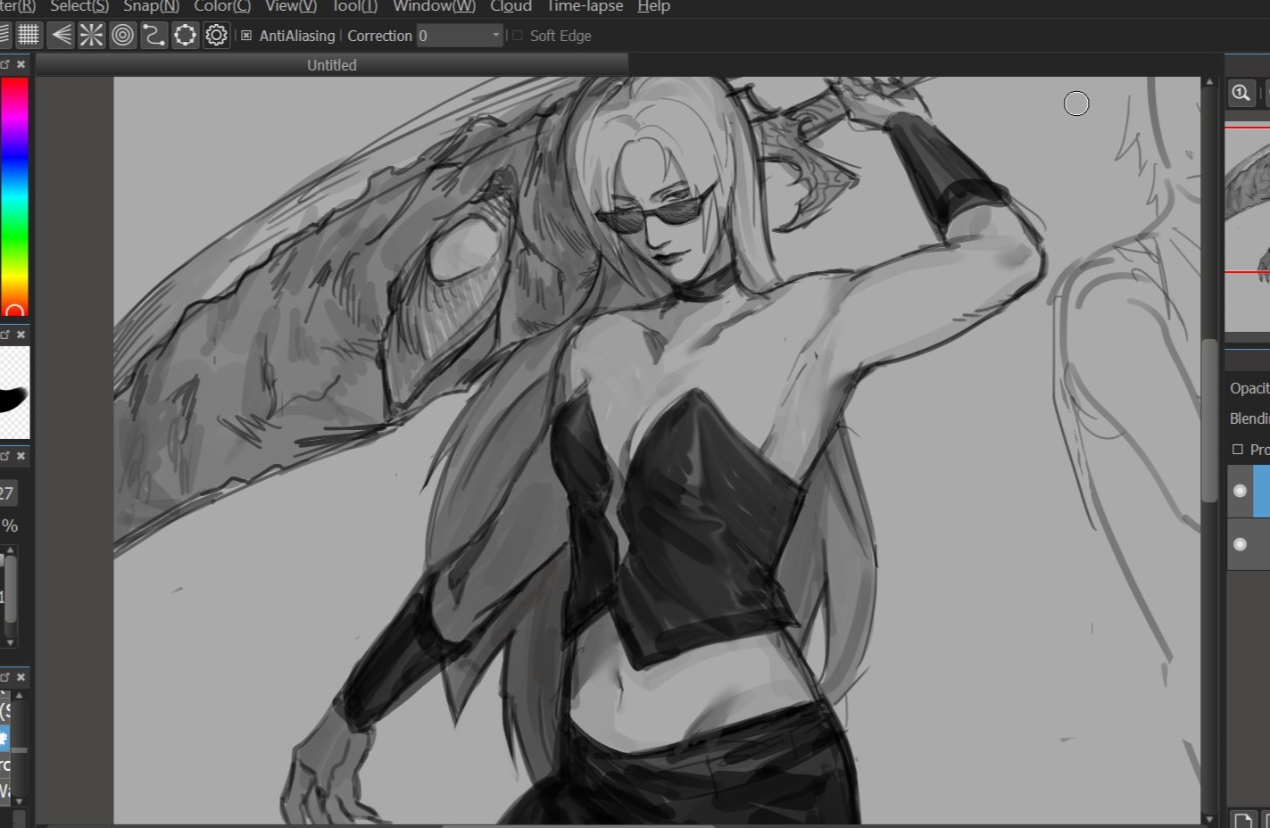Open the Color menu

click(221, 7)
